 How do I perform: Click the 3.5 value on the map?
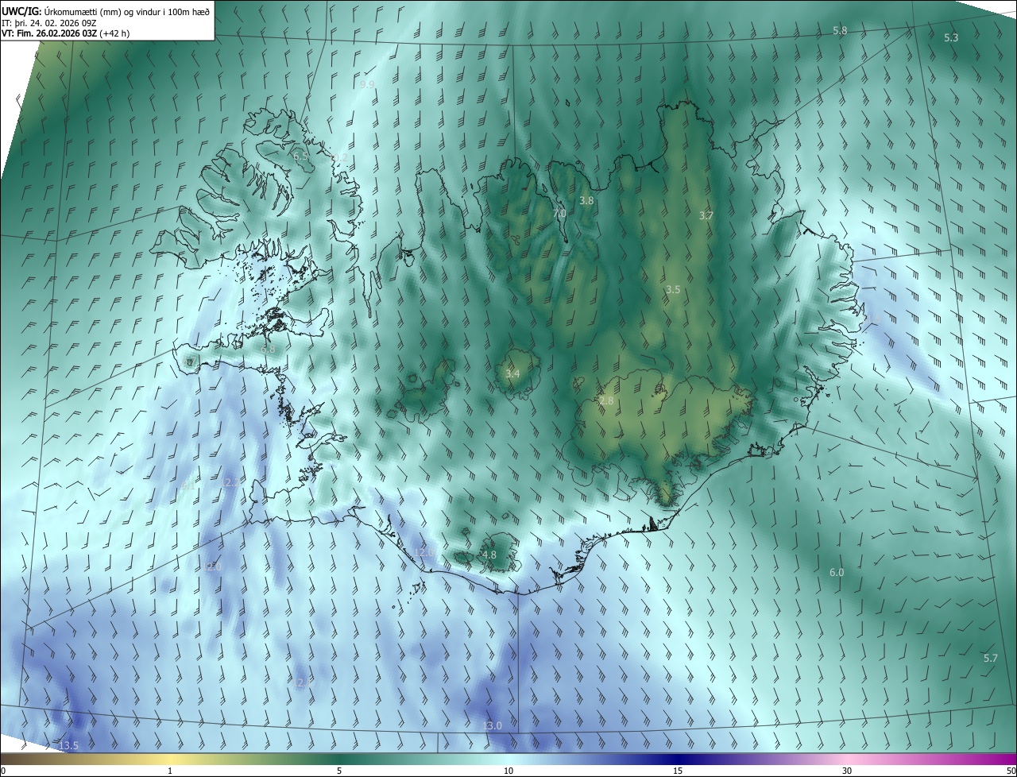673,289
